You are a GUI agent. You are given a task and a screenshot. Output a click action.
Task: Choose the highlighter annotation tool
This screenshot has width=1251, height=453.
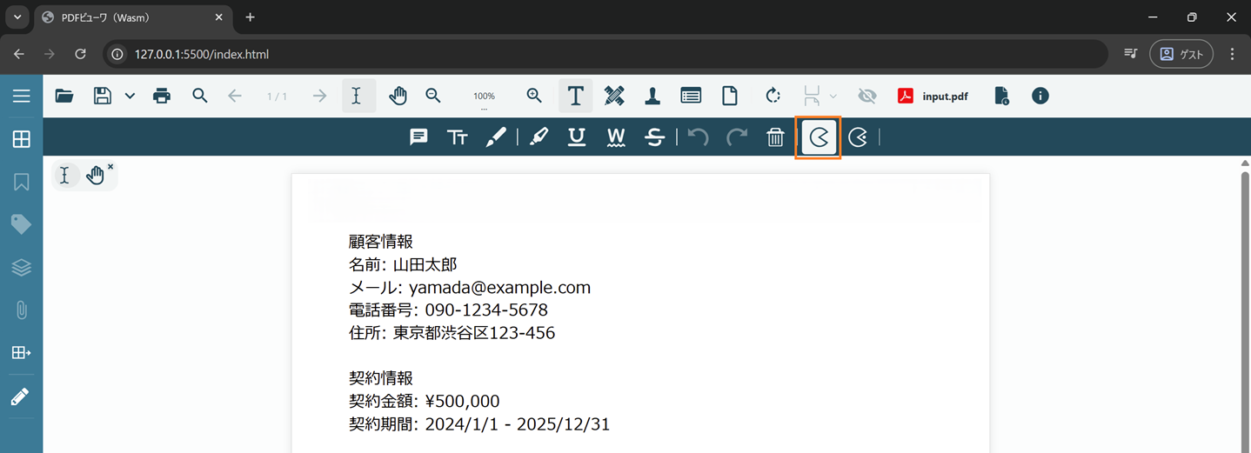[x=539, y=137]
